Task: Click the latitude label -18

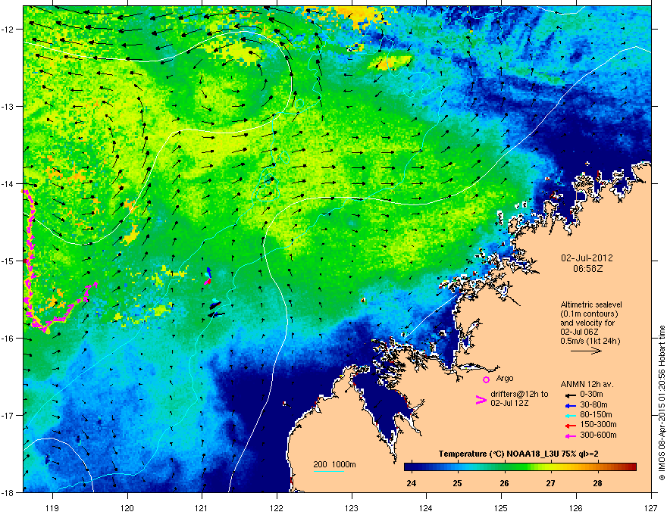Action: [8, 492]
